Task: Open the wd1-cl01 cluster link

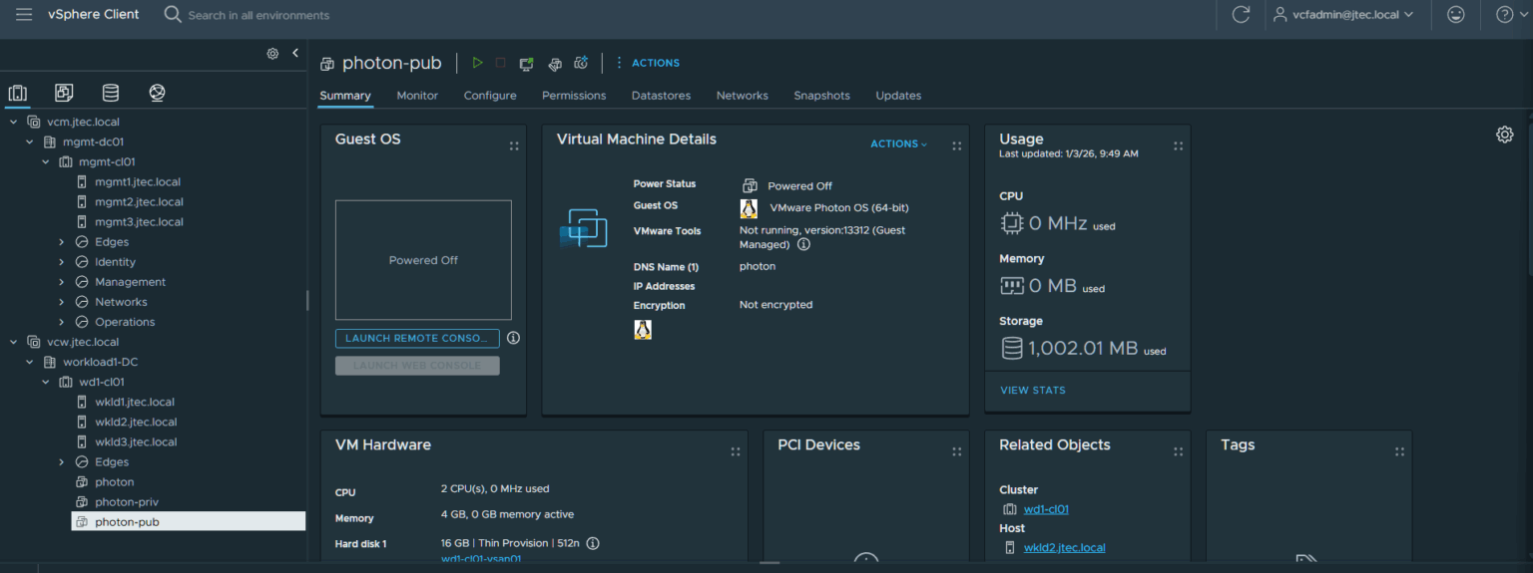Action: 1046,509
